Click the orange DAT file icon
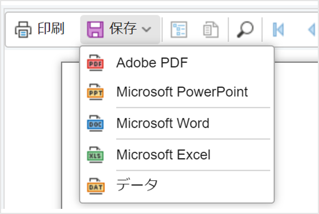The image size is (319, 214). coord(96,186)
